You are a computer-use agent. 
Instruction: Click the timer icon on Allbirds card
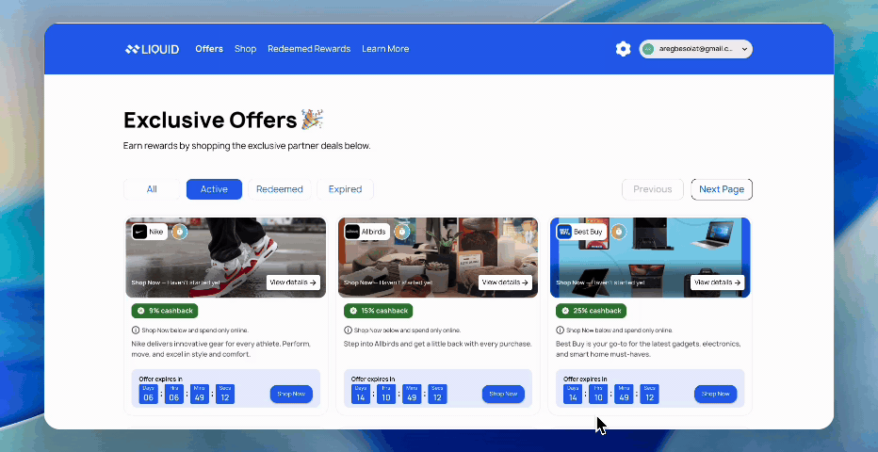(x=401, y=232)
